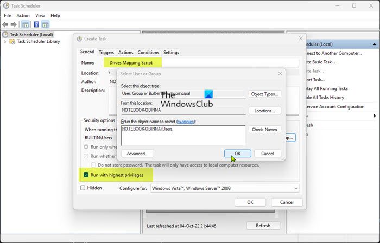Viewport: 380px width, 243px height.
Task: Click the Refresh button in the main window
Action: tap(263, 226)
